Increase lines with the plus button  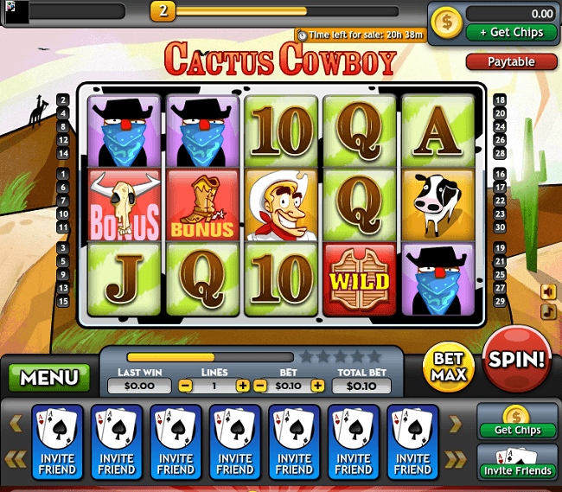(x=243, y=386)
